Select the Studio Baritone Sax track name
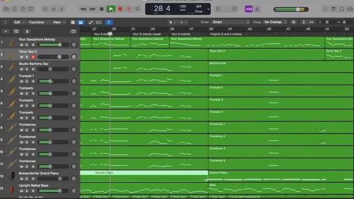The image size is (354, 199). pyautogui.click(x=33, y=64)
